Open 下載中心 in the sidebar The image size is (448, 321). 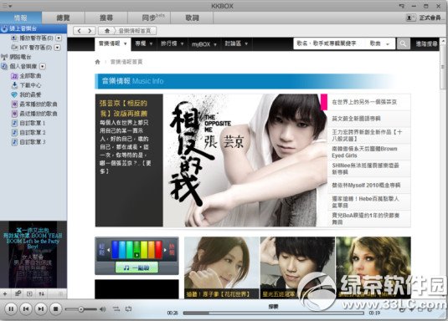[x=30, y=85]
